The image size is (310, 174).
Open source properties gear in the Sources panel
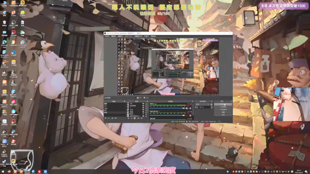pos(134,118)
